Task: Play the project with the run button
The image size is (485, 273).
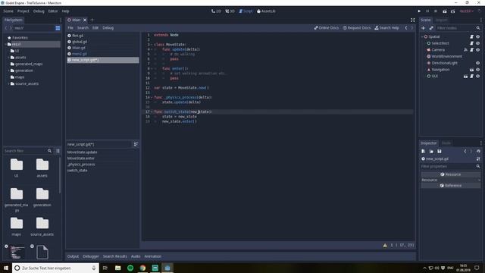Action: tap(419, 11)
